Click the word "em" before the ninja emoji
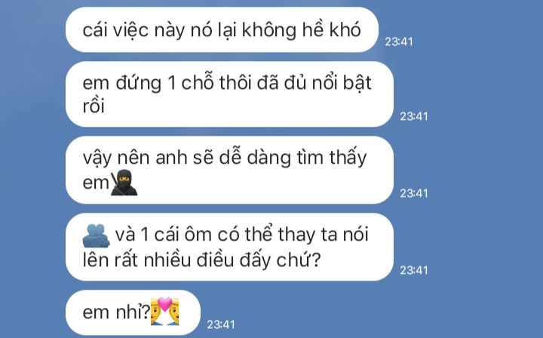The height and width of the screenshot is (338, 543). point(96,183)
